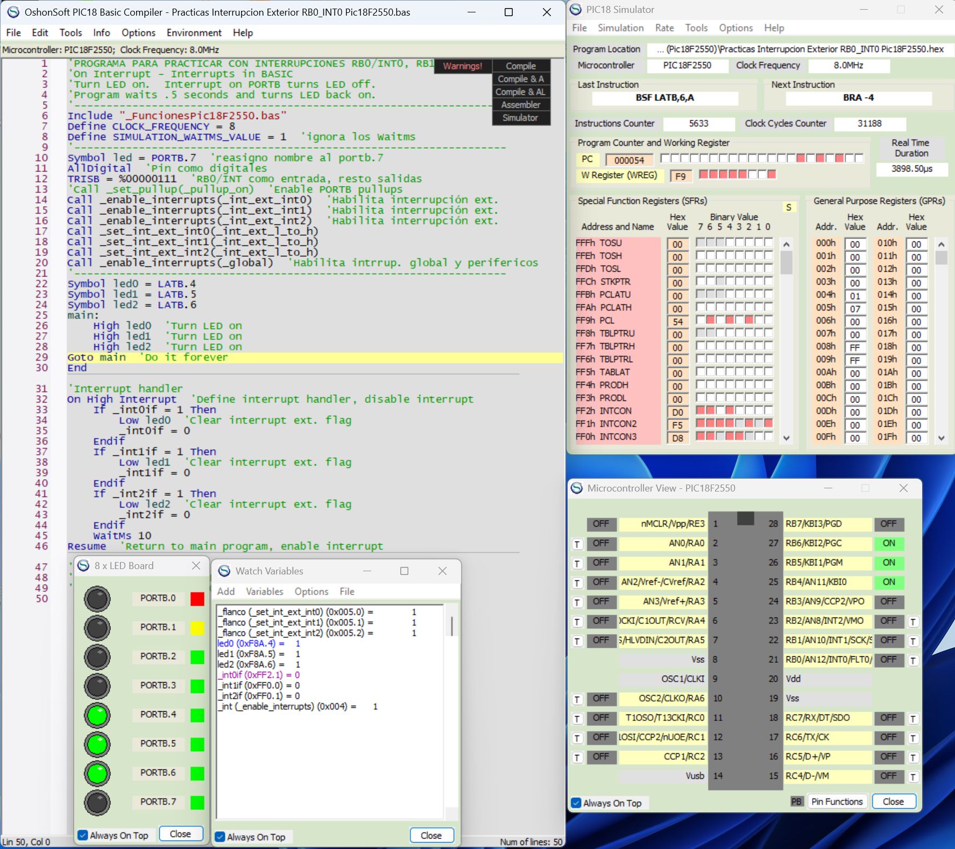This screenshot has height=849, width=955.
Task: Open the Tools menu in Basic Compiler
Action: pyautogui.click(x=70, y=33)
